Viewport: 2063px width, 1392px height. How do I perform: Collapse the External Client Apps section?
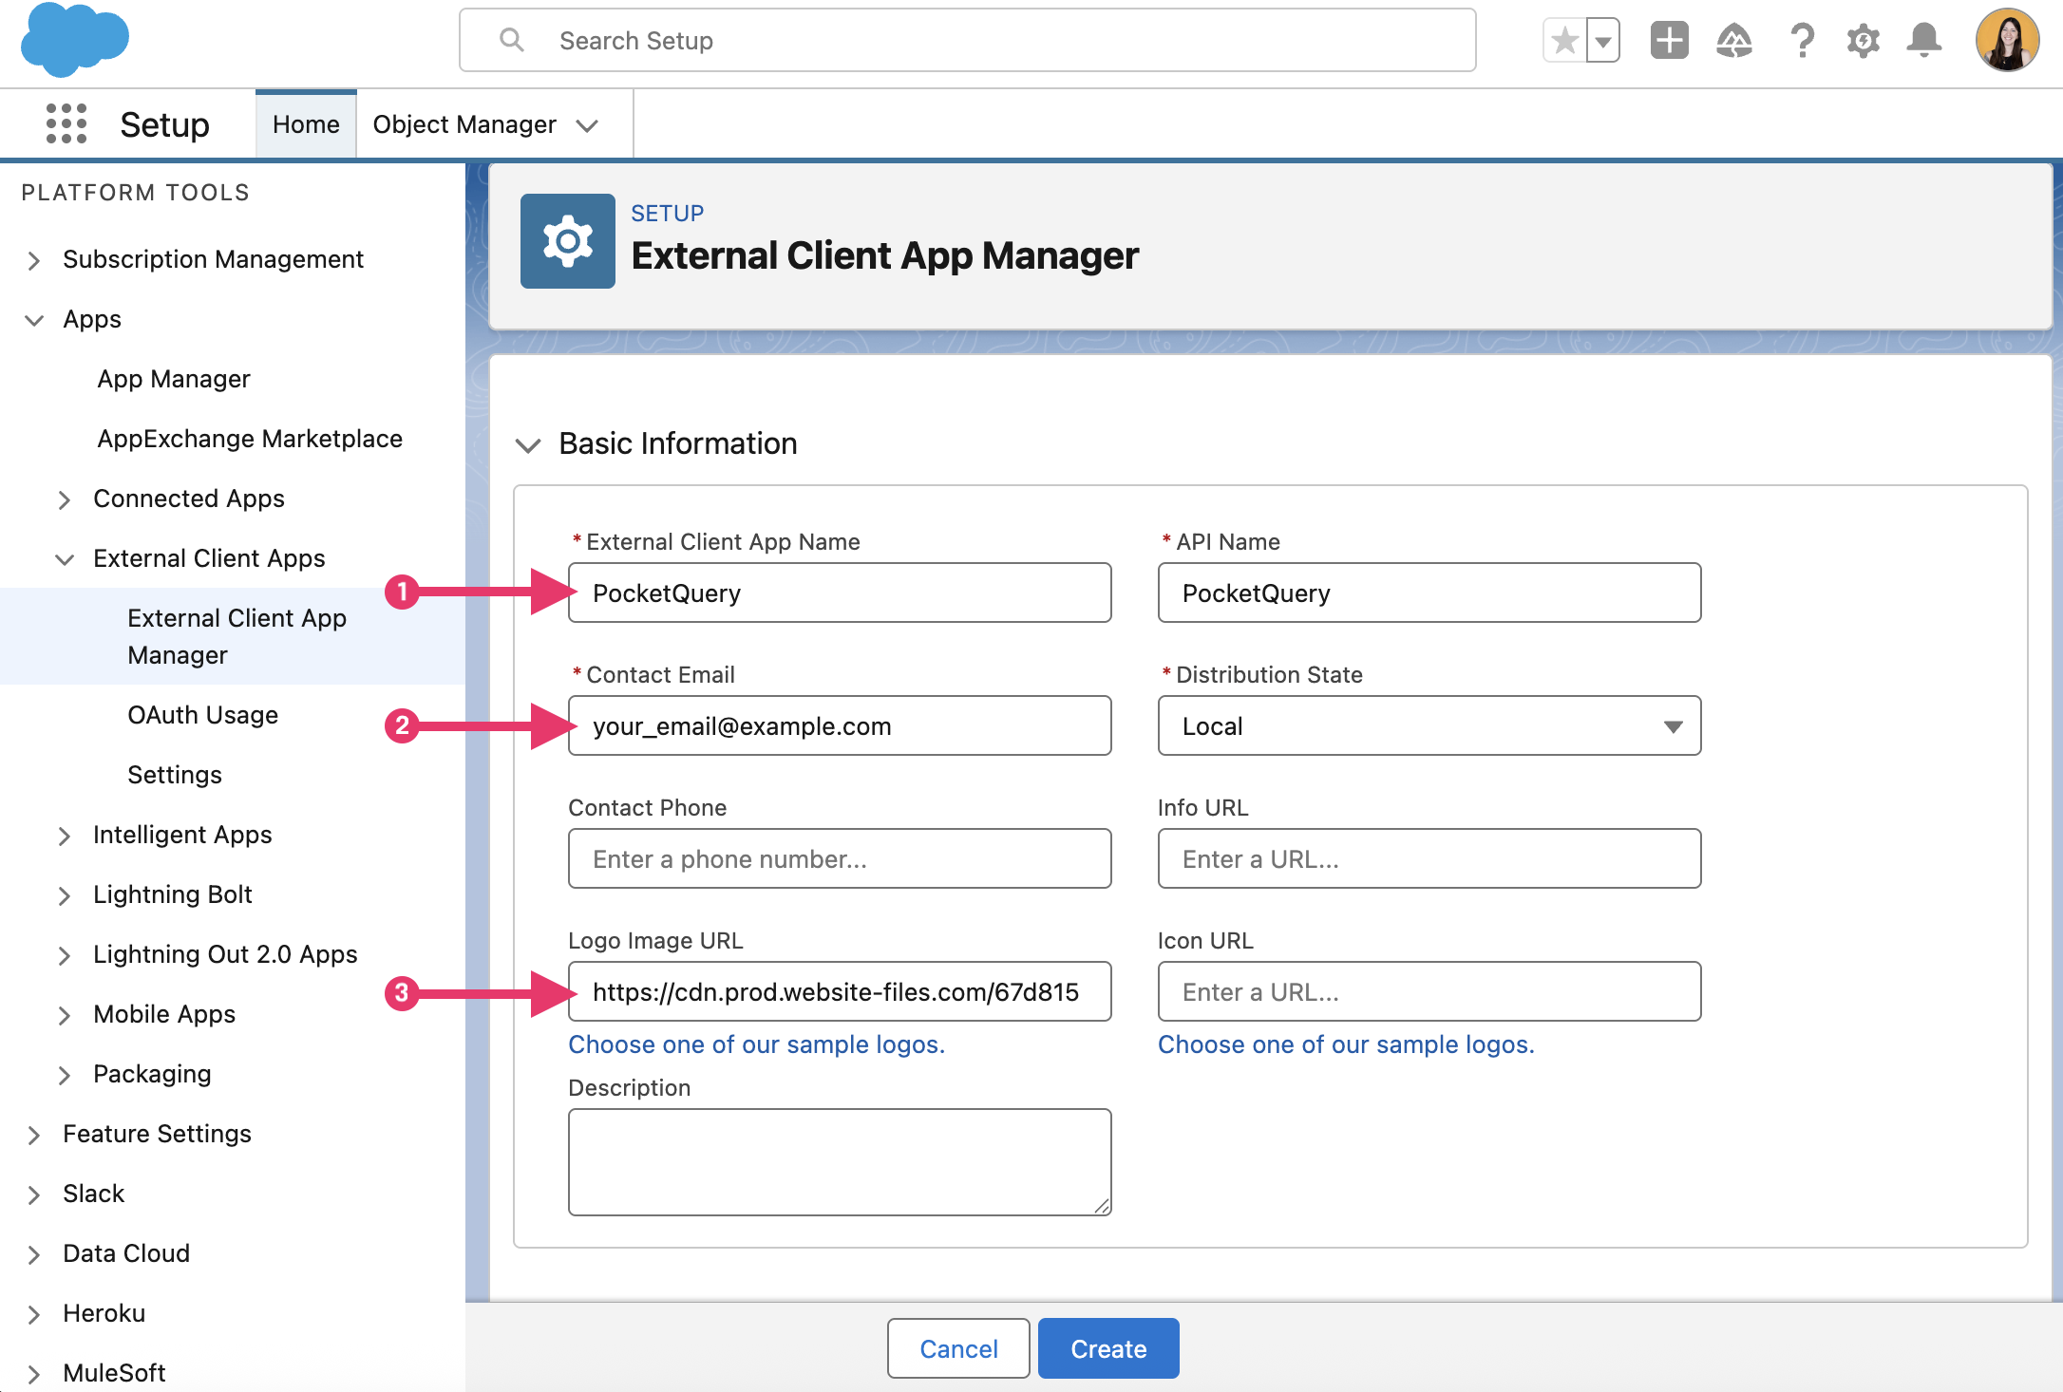point(65,558)
